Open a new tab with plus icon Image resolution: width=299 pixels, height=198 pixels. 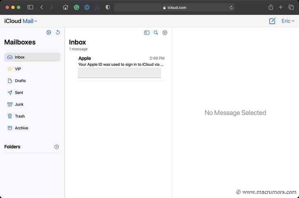point(281,7)
